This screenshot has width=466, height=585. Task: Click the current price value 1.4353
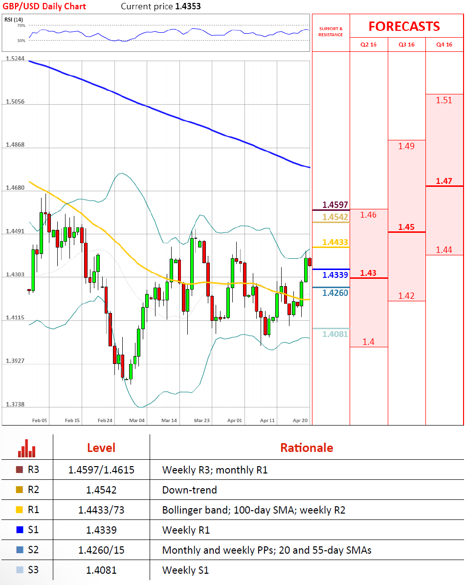[188, 6]
